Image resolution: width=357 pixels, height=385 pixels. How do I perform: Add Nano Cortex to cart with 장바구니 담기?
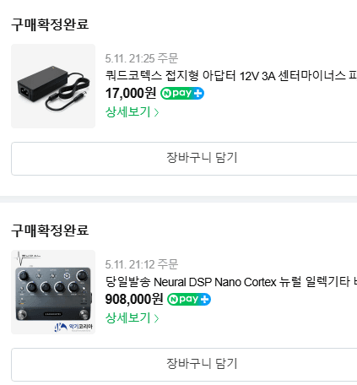click(x=184, y=365)
